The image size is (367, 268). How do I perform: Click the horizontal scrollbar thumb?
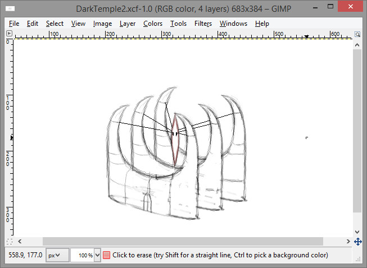click(183, 242)
